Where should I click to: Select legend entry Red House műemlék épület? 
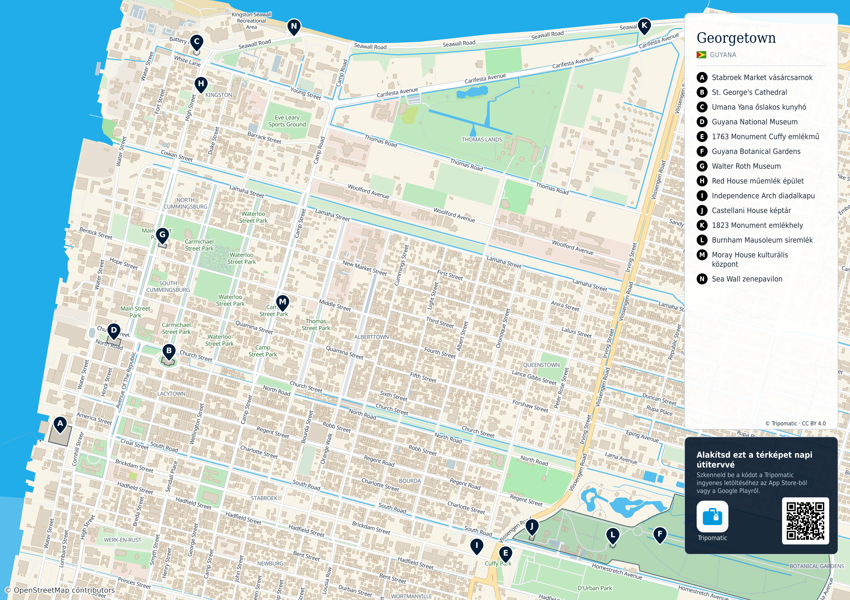pyautogui.click(x=750, y=181)
